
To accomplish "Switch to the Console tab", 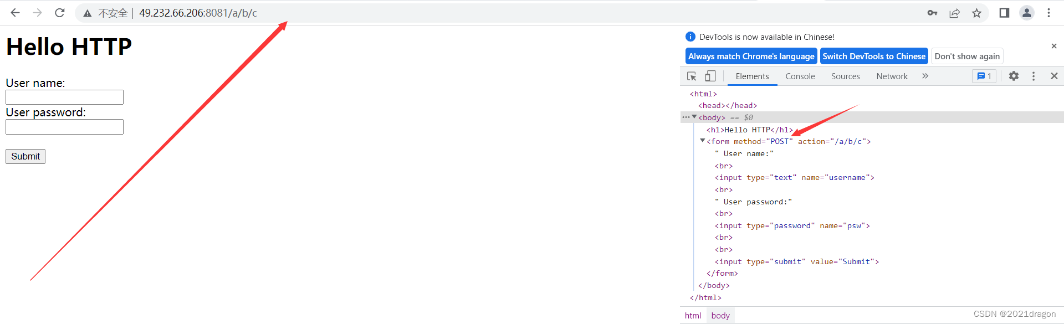I will click(800, 76).
